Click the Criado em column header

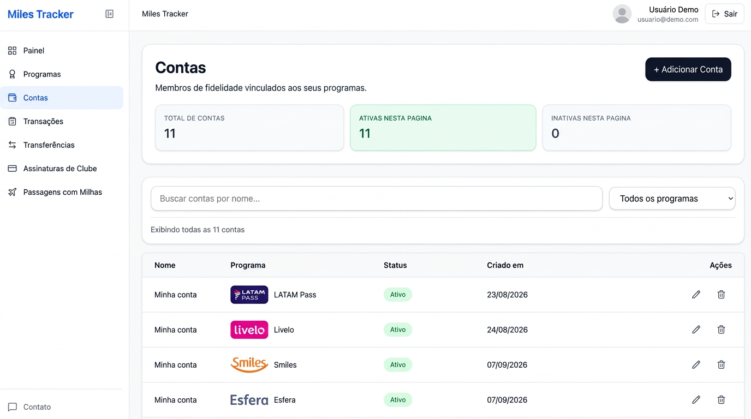tap(505, 265)
